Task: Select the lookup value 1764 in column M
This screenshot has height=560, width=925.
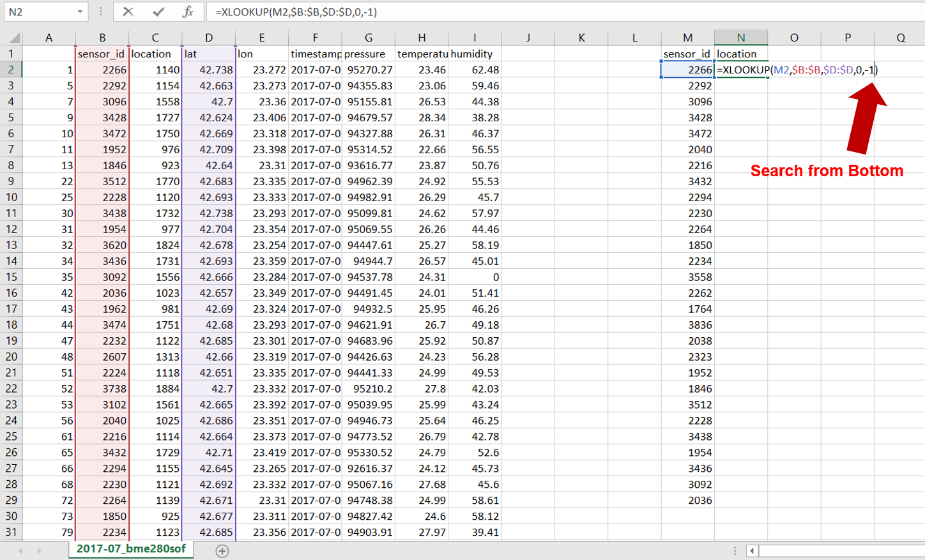Action: 688,309
